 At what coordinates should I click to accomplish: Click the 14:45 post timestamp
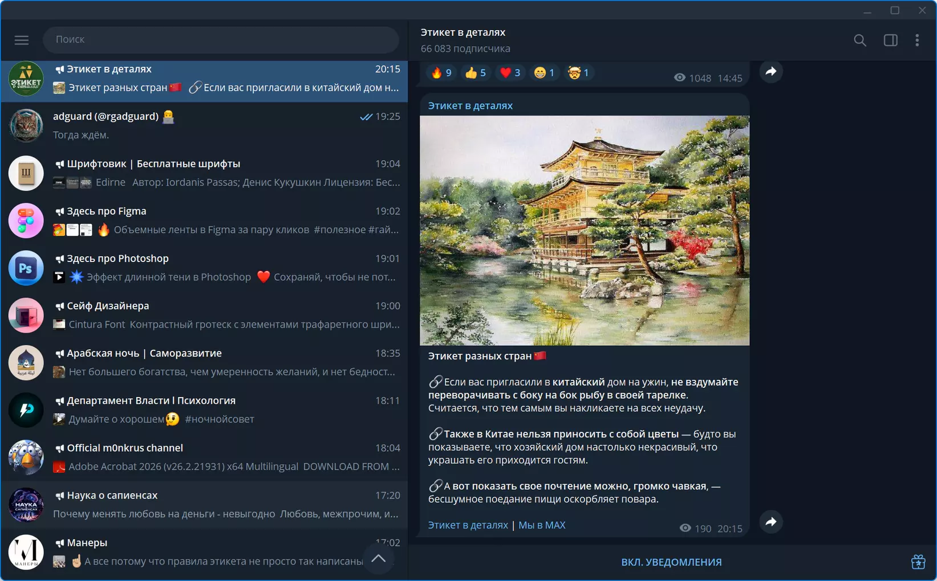pos(730,78)
